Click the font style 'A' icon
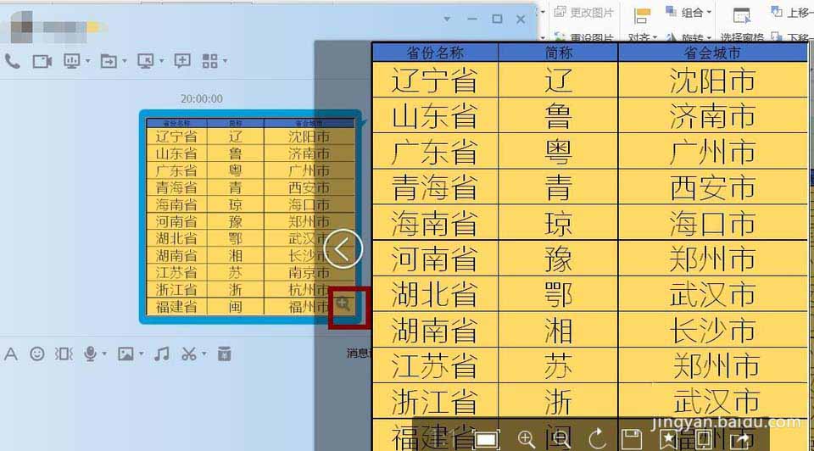Screen dimensions: 814x451 click(x=11, y=354)
